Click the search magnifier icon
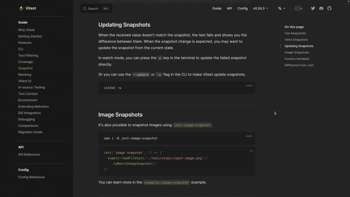350x197 pixels. 85,8
